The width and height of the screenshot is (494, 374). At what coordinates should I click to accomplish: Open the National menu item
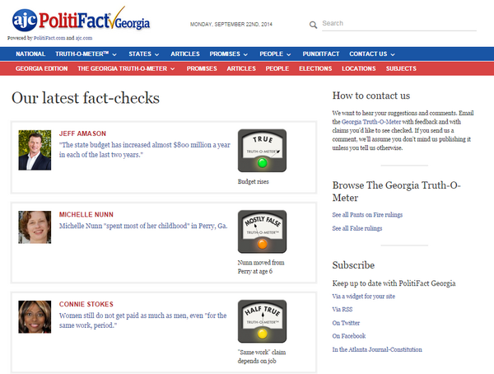tap(30, 54)
